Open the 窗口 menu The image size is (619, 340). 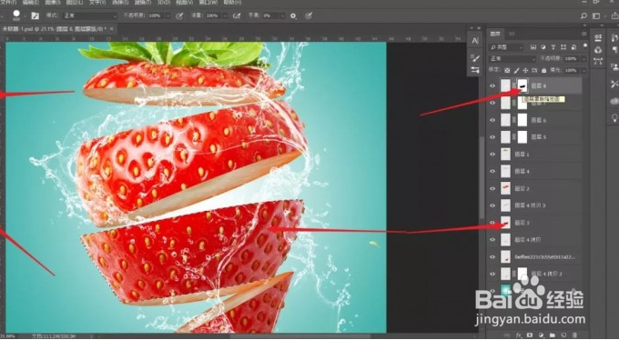click(x=208, y=3)
